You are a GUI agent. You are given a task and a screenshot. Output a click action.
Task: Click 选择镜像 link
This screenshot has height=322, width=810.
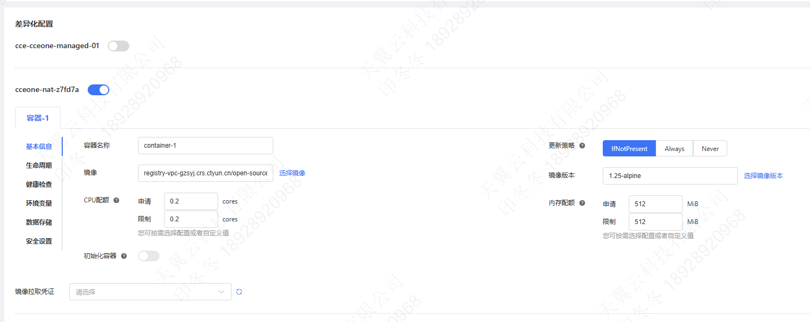pyautogui.click(x=292, y=173)
